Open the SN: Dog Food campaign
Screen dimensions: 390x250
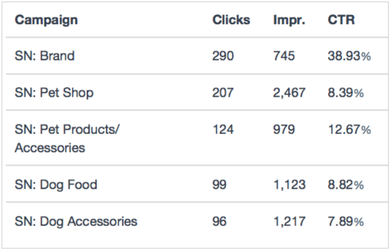pos(56,185)
